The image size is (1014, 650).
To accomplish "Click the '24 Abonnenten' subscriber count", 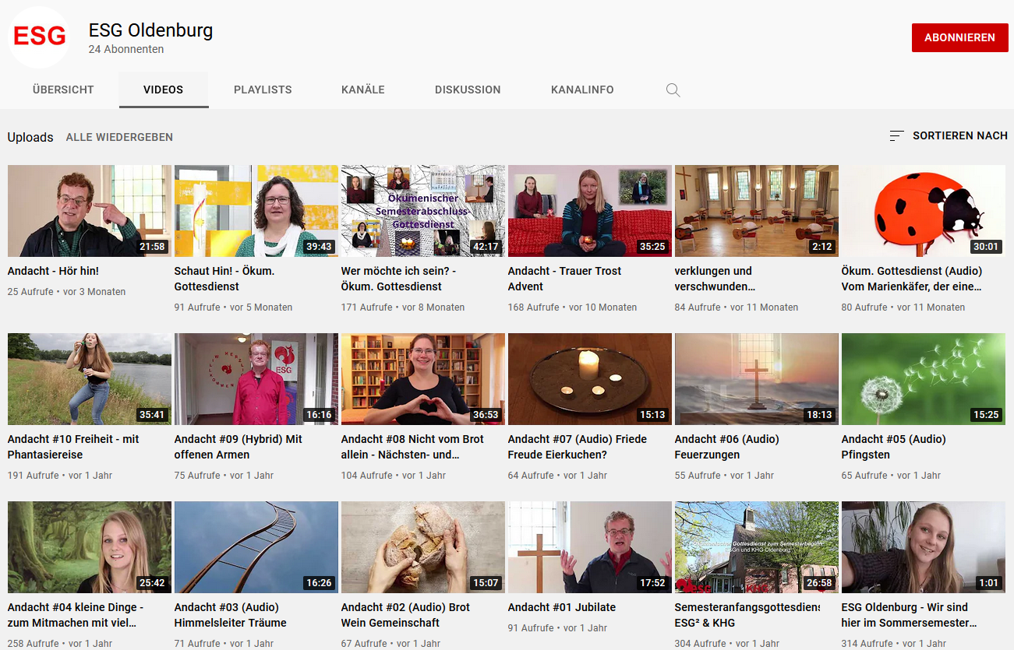I will [x=126, y=49].
